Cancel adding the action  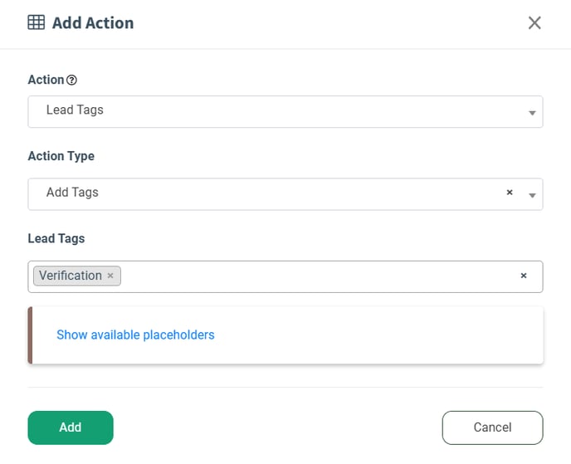[492, 427]
